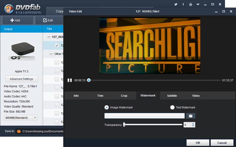Click the video preview frame
This screenshot has width=236, height=147.
point(150,46)
